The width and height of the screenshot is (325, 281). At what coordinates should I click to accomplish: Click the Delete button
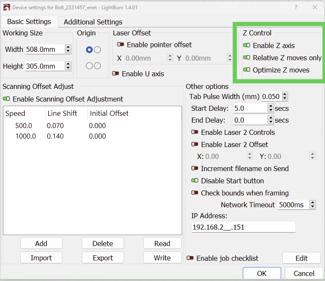[103, 243]
